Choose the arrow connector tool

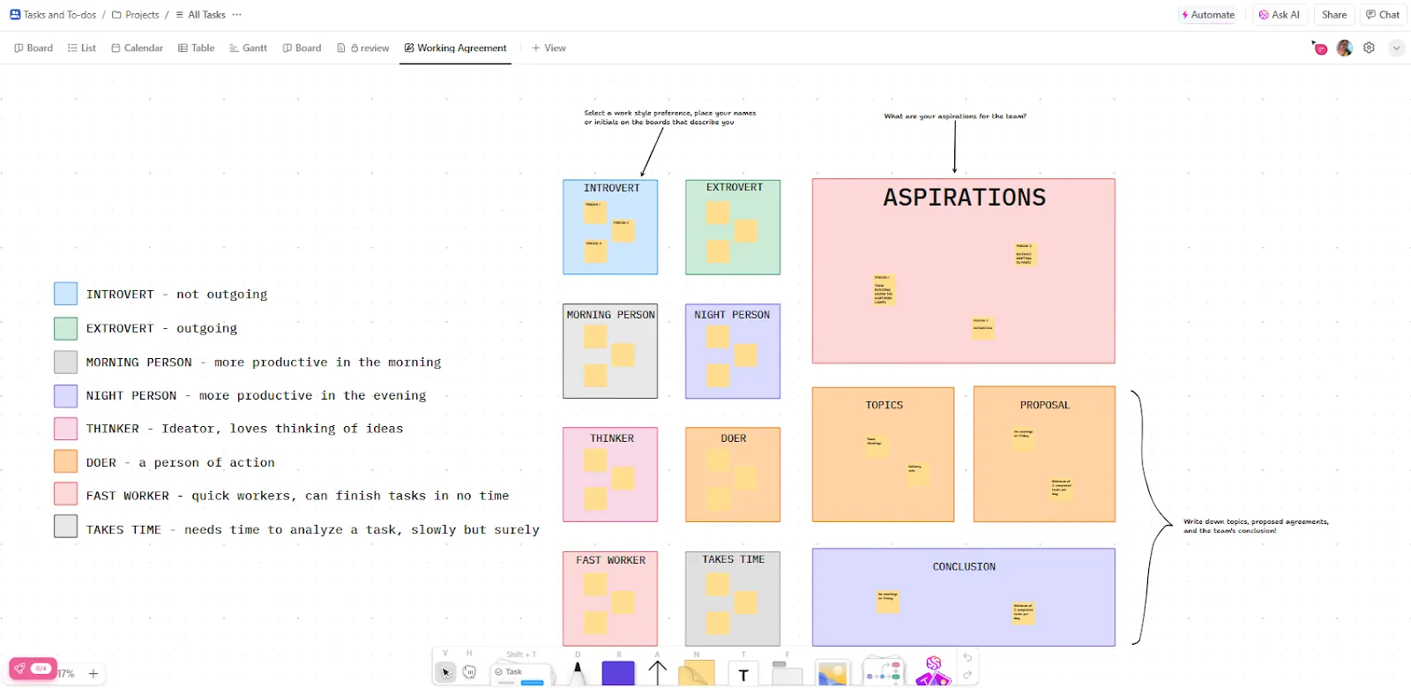[658, 673]
